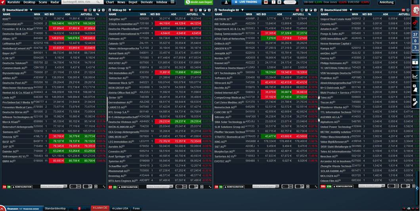Open the chart icon in right sidebar

tap(415, 76)
